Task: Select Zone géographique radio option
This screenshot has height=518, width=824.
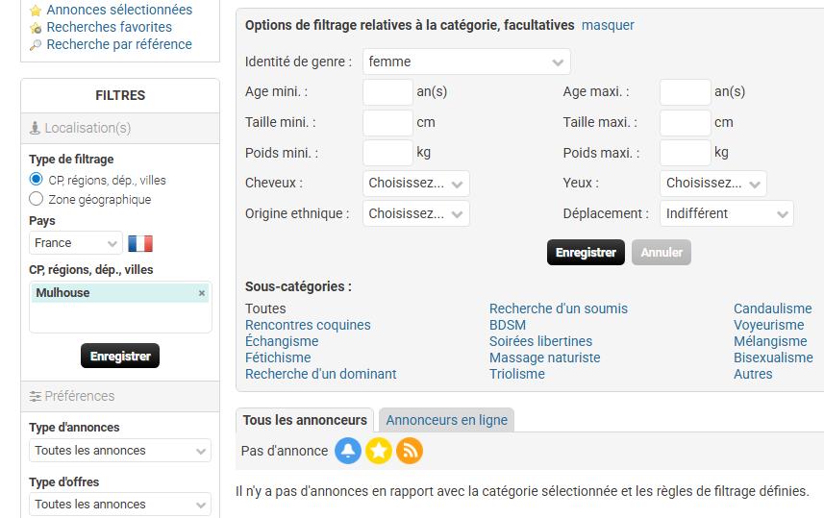Action: (x=36, y=199)
